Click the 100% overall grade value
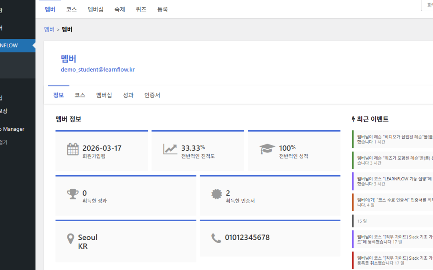This screenshot has height=270, width=433. (287, 148)
